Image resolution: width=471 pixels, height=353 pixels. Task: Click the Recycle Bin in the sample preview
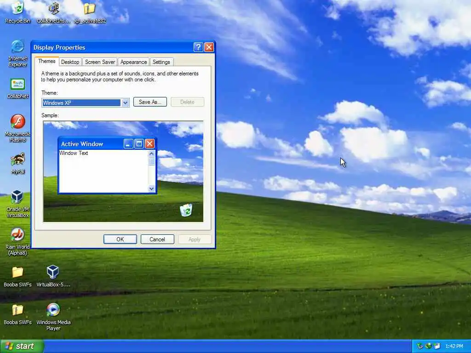coord(186,210)
